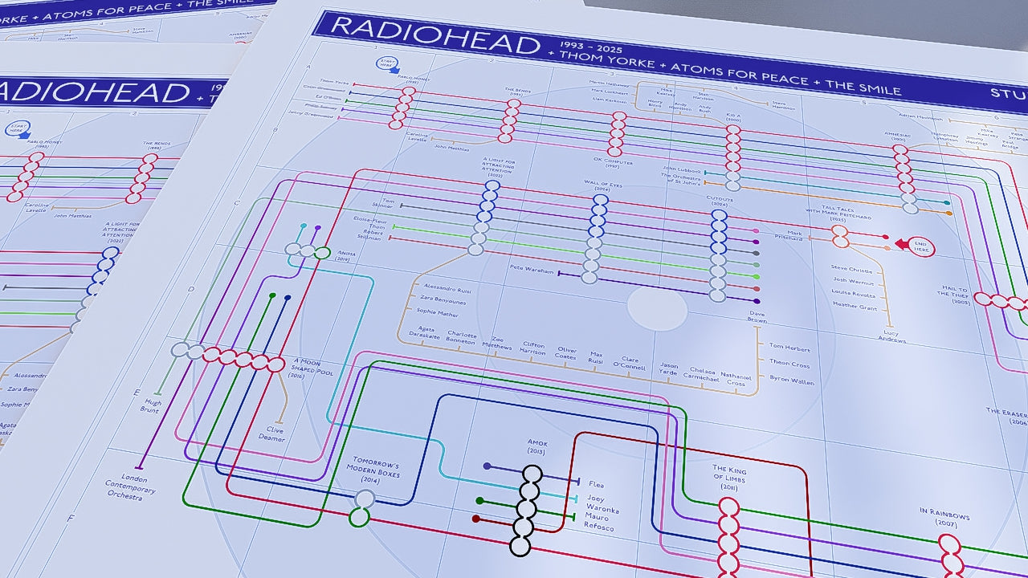Click Pablo Honey label on the left poster

(44, 144)
